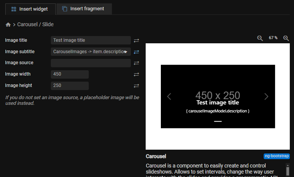294x177 pixels.
Task: Go to home in the breadcrumb
Action: (8, 25)
